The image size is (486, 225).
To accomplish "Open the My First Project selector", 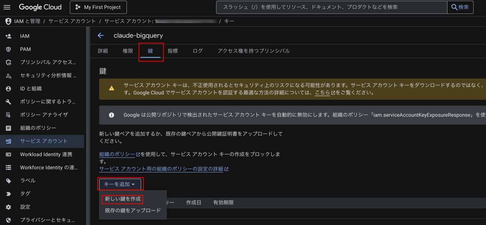I will [98, 7].
